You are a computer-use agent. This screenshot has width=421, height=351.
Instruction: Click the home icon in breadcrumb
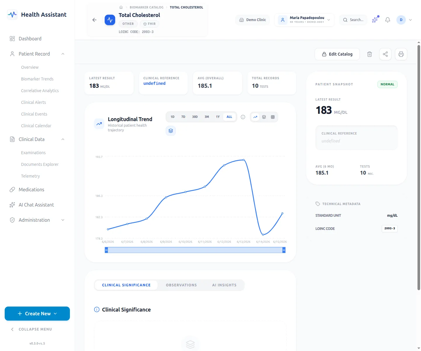tap(121, 7)
